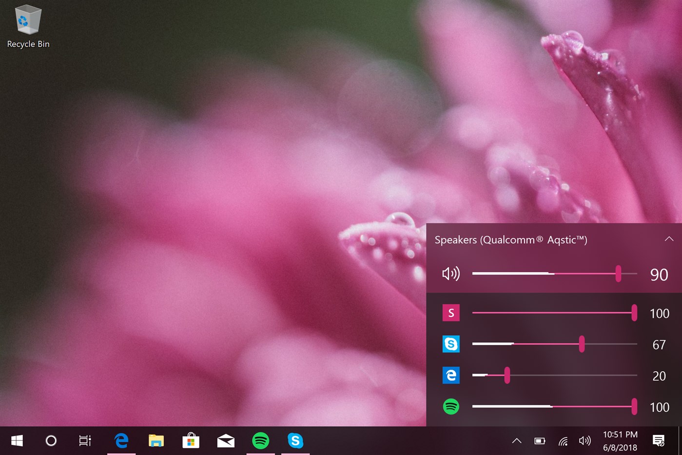Show hidden system tray icons
The width and height of the screenshot is (682, 455).
[517, 441]
